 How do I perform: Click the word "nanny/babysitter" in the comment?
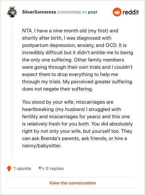pyautogui.click(x=42, y=146)
